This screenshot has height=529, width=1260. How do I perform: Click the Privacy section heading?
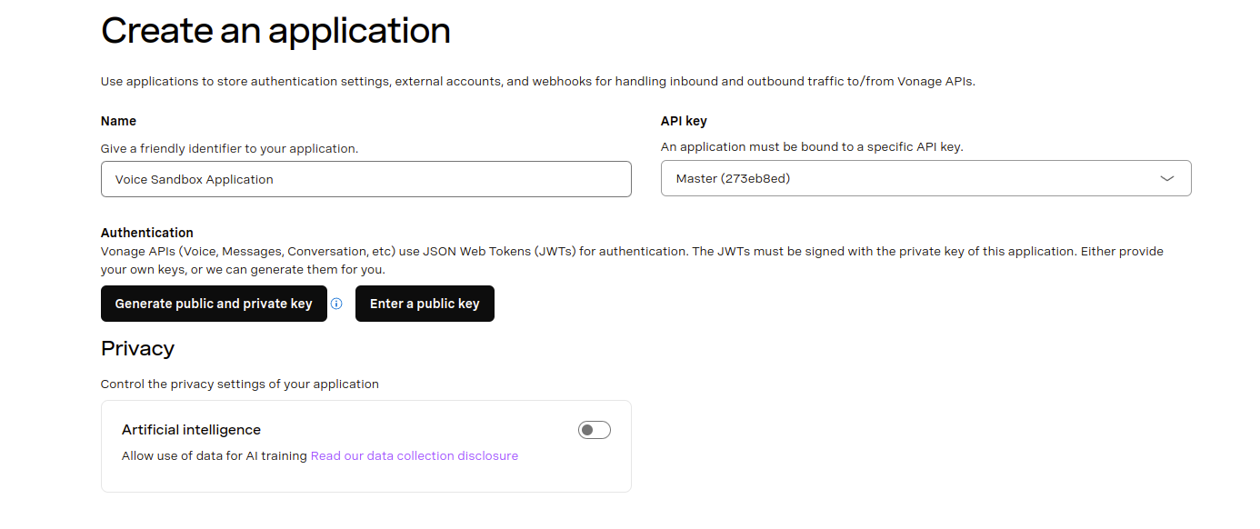(137, 348)
